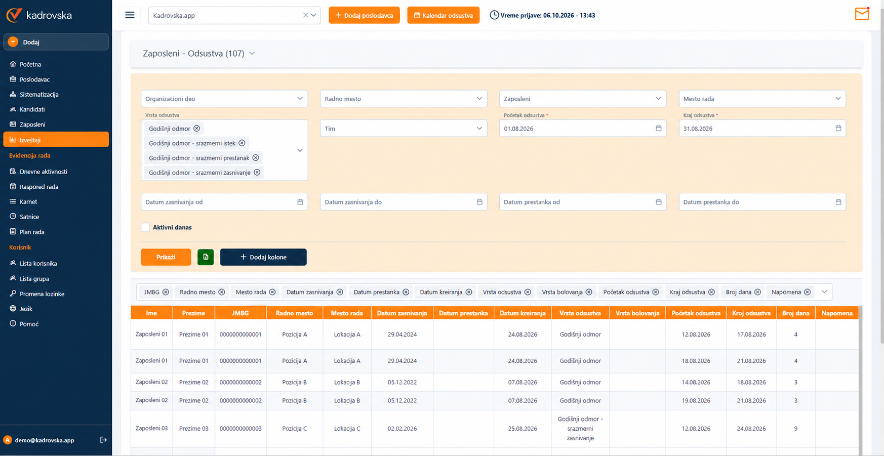The image size is (884, 456).
Task: Open calendar for Kraj odsustva date
Action: coord(838,129)
